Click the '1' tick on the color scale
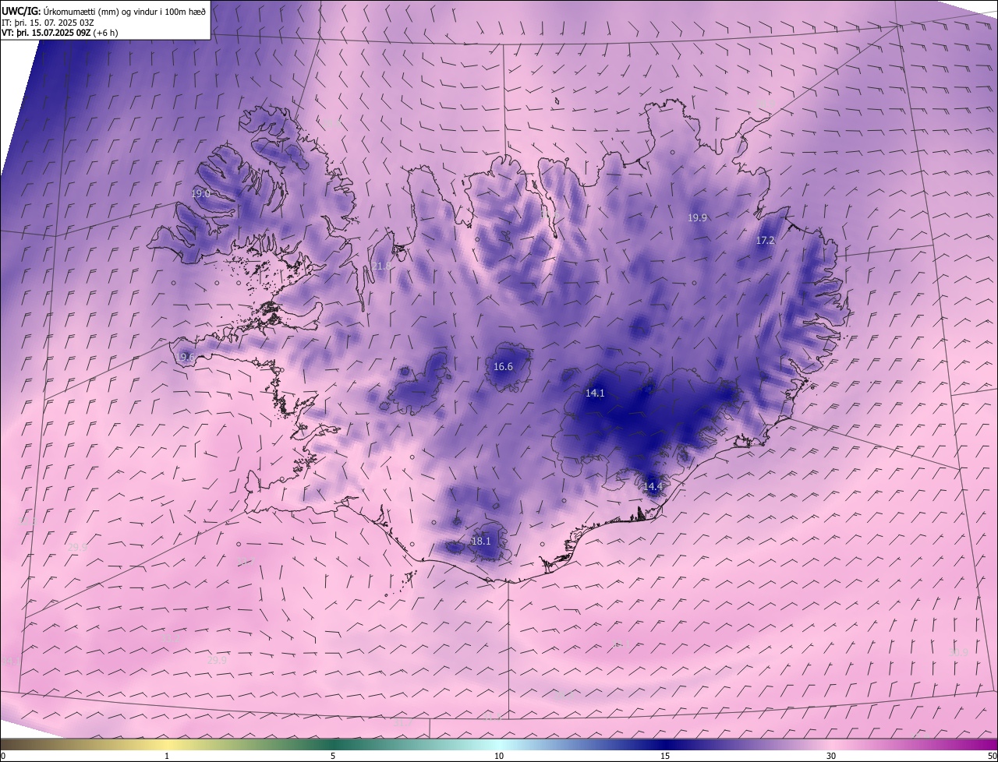The height and width of the screenshot is (762, 998). pos(167,757)
